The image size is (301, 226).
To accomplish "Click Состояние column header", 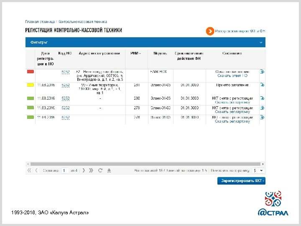I will pos(232,53).
